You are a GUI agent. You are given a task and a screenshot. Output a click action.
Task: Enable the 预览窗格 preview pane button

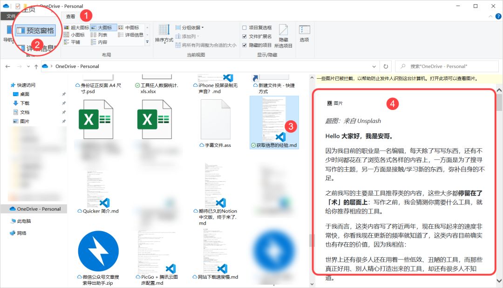(x=35, y=30)
